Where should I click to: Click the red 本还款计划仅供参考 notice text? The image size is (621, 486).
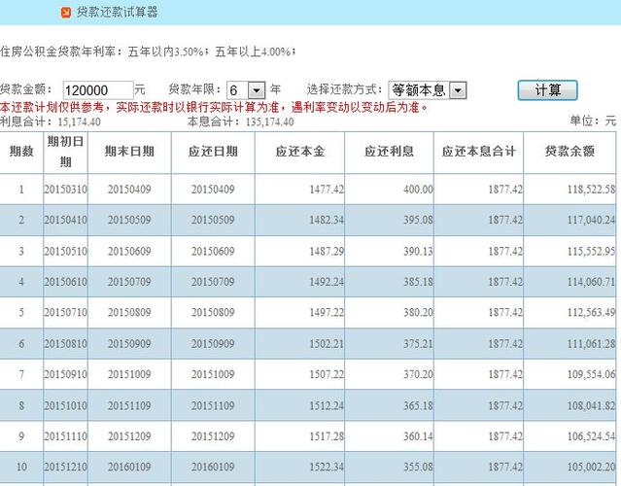click(x=214, y=107)
